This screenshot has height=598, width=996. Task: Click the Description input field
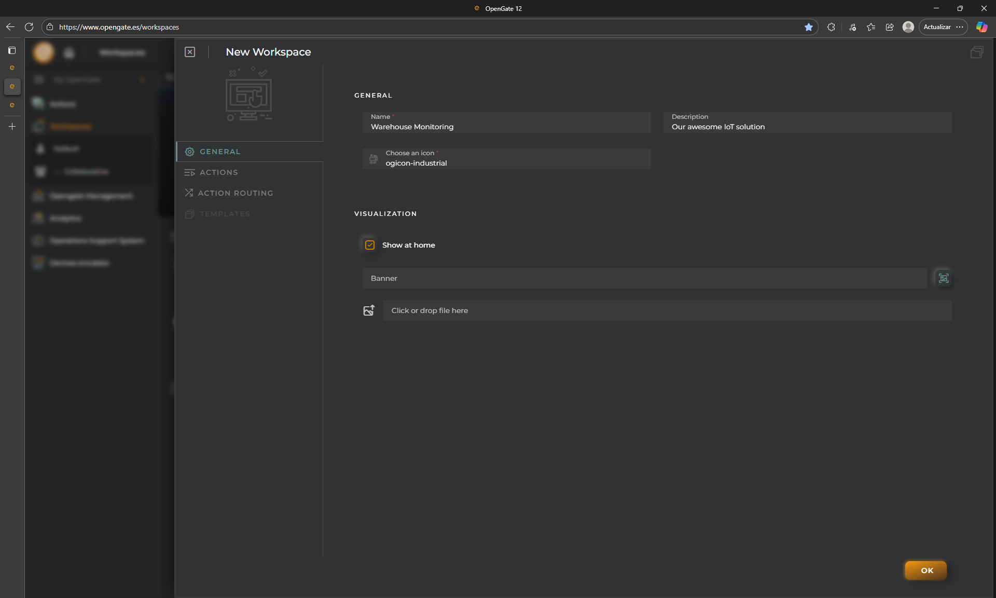(807, 127)
